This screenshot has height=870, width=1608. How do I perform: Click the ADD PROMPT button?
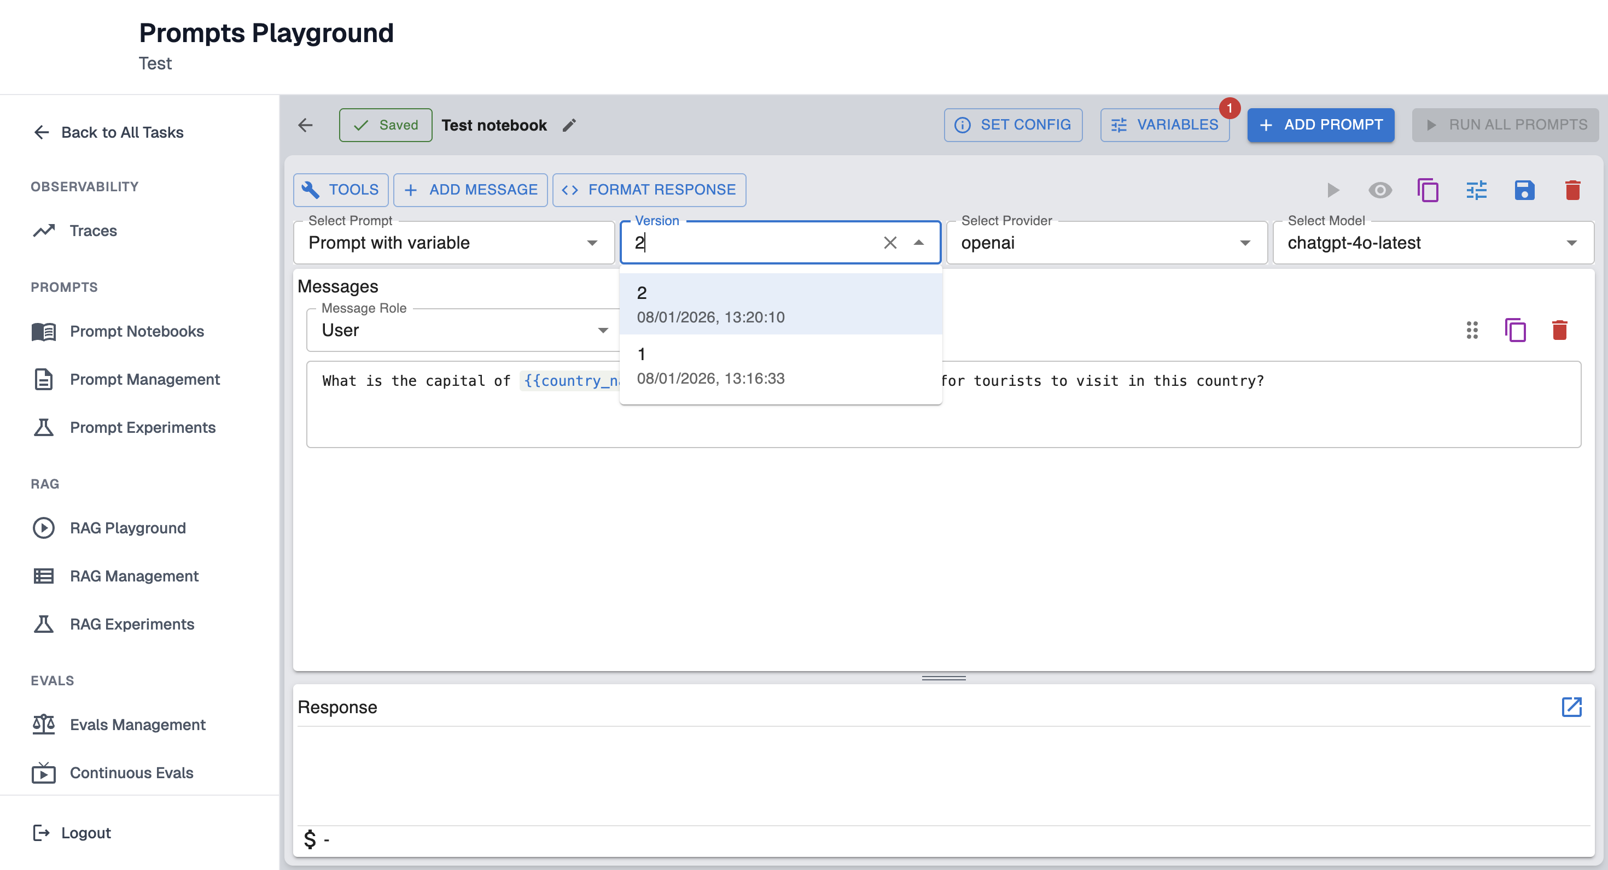click(x=1320, y=125)
